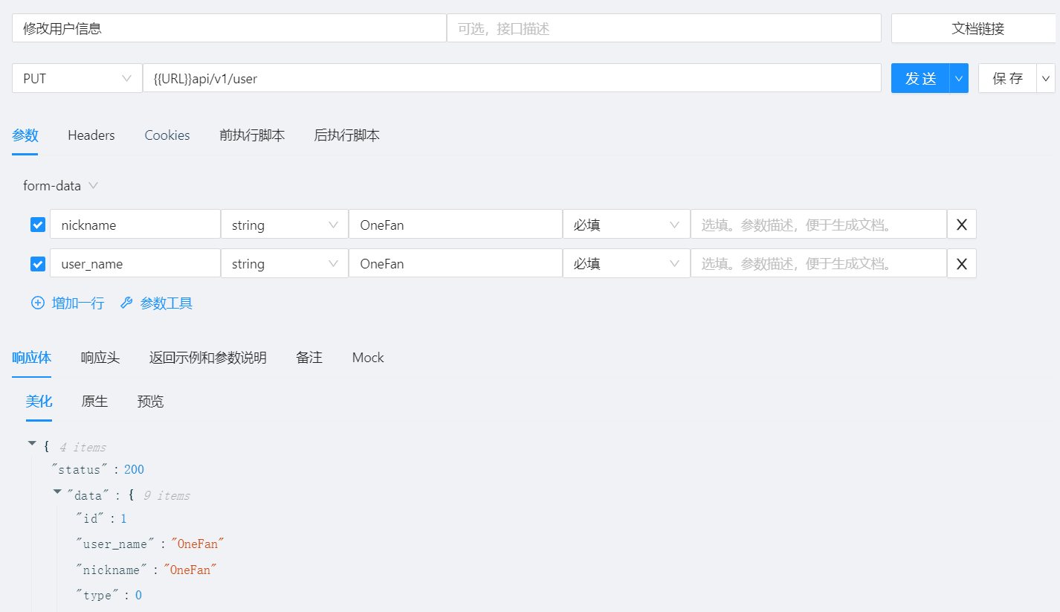Open save options arrow beside 保存 button
The width and height of the screenshot is (1060, 612).
1047,77
